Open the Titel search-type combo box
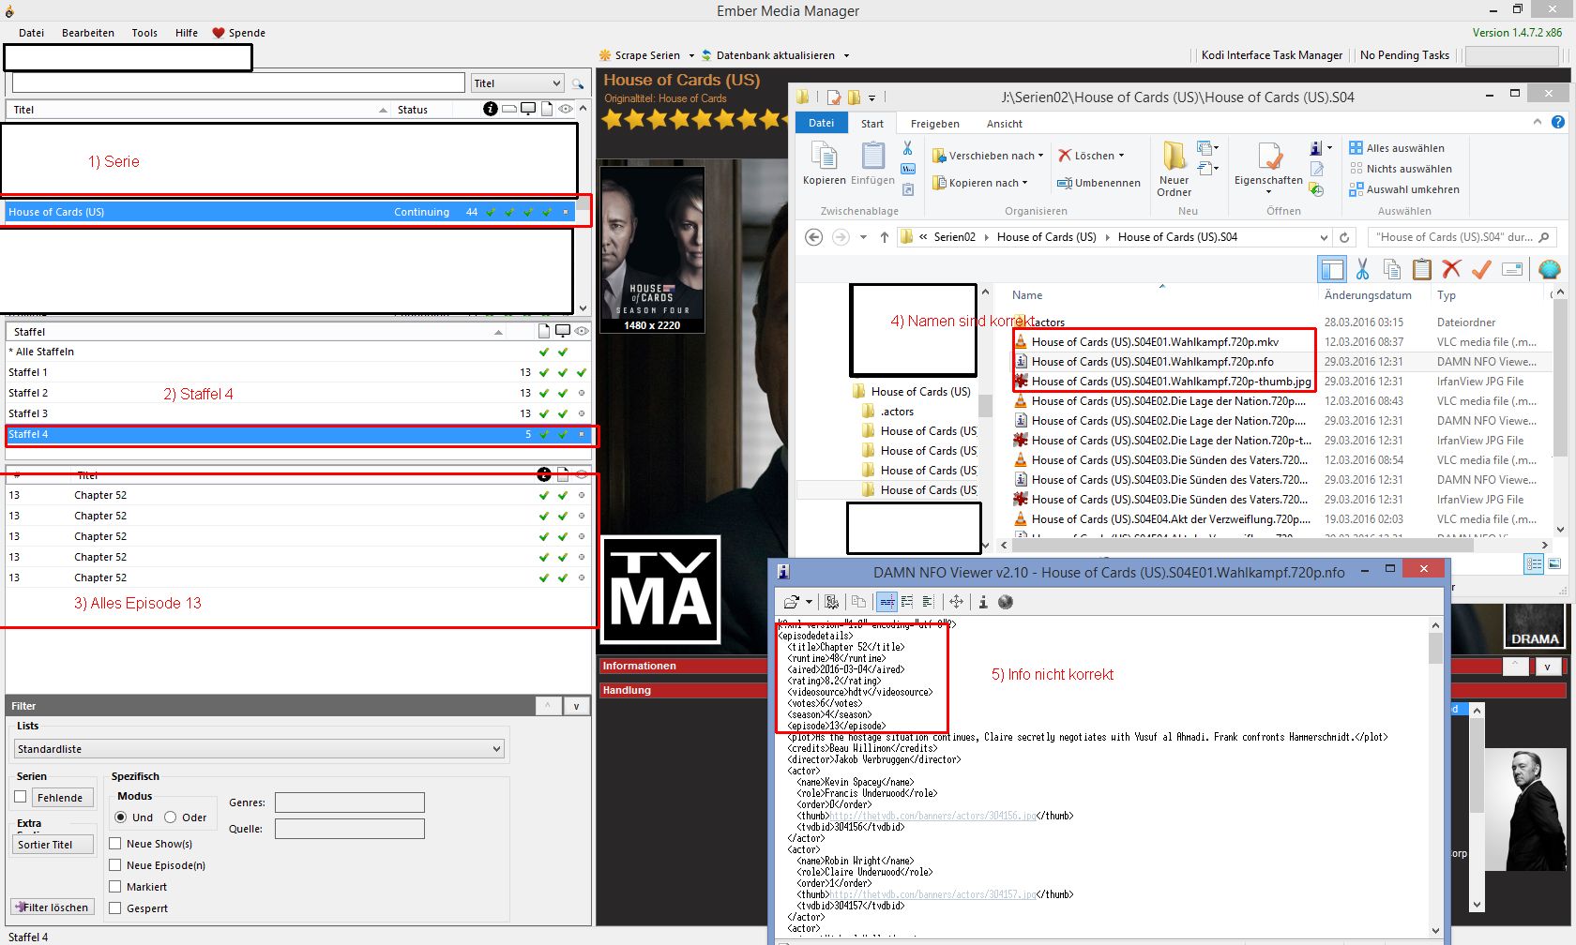 pyautogui.click(x=517, y=83)
